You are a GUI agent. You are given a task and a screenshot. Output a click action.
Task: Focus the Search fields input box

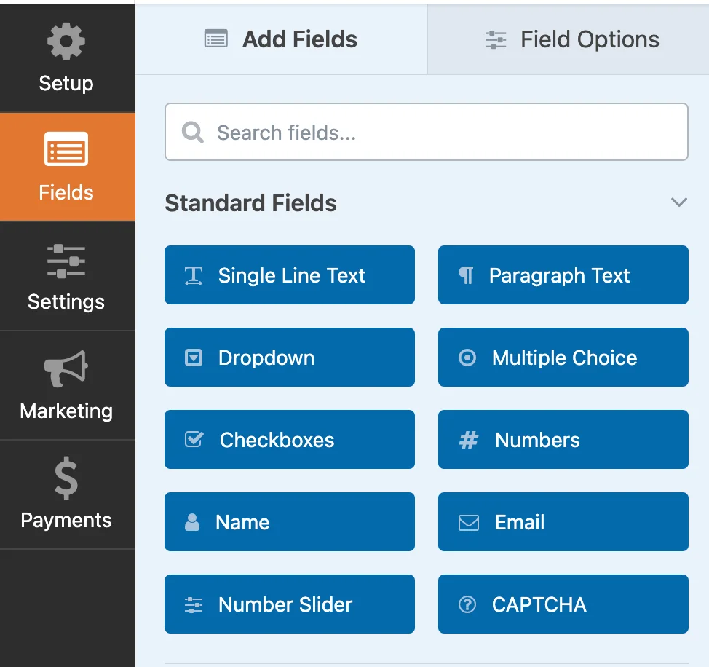pos(427,132)
